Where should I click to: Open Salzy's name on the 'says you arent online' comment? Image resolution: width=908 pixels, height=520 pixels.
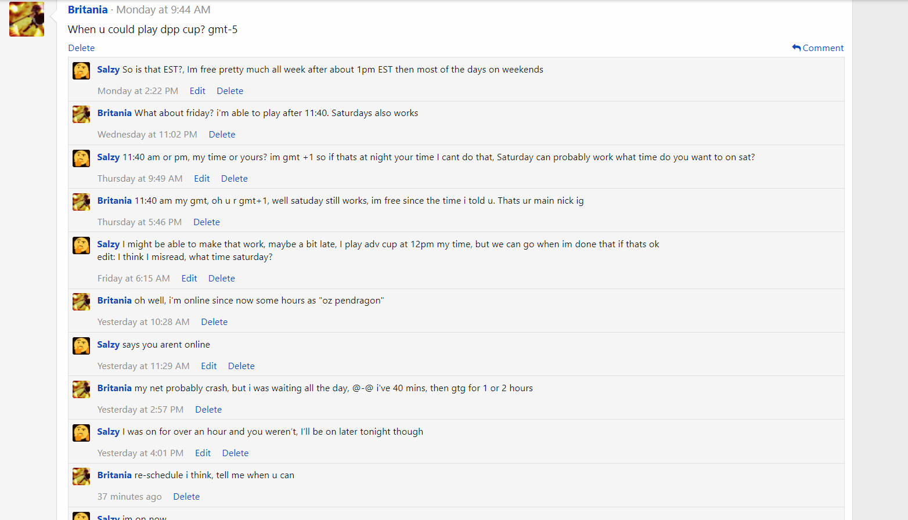[108, 345]
